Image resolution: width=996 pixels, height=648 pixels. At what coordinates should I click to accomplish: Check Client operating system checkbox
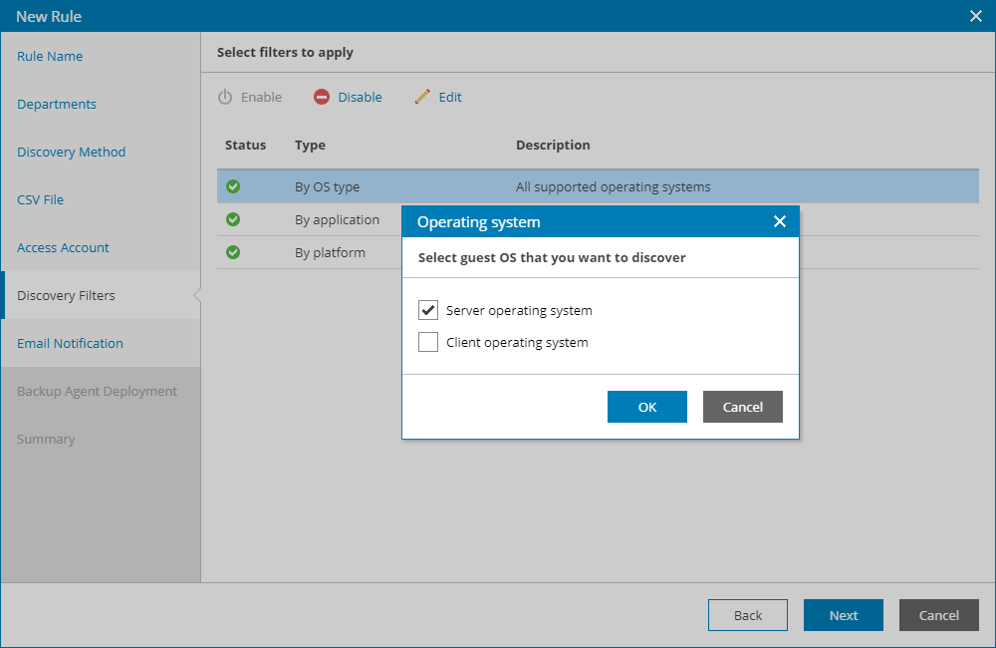(x=428, y=342)
